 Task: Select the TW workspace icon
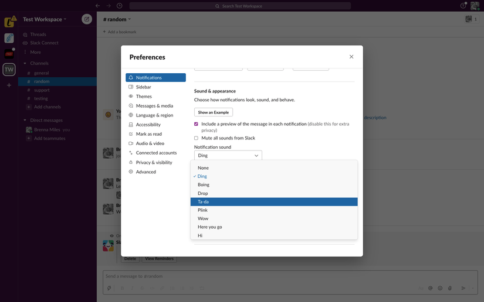click(9, 70)
